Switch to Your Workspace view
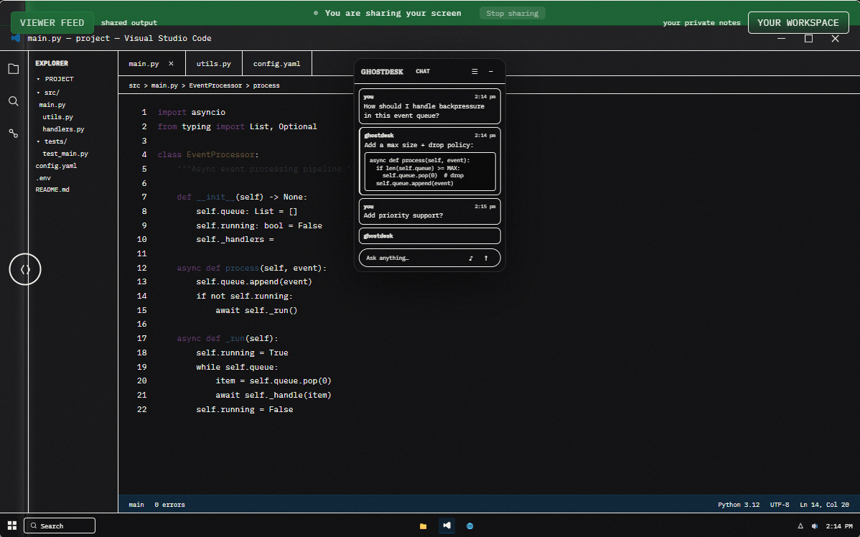The width and height of the screenshot is (860, 537). (x=798, y=23)
